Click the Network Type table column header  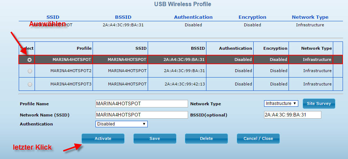pos(317,48)
